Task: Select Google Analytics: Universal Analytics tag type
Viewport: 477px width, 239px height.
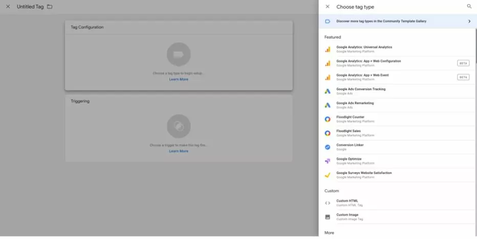Action: (x=397, y=49)
